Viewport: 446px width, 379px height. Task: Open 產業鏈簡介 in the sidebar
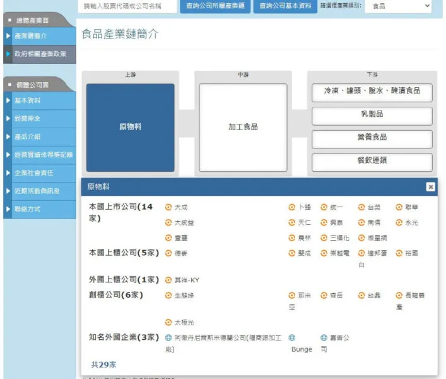pos(40,36)
